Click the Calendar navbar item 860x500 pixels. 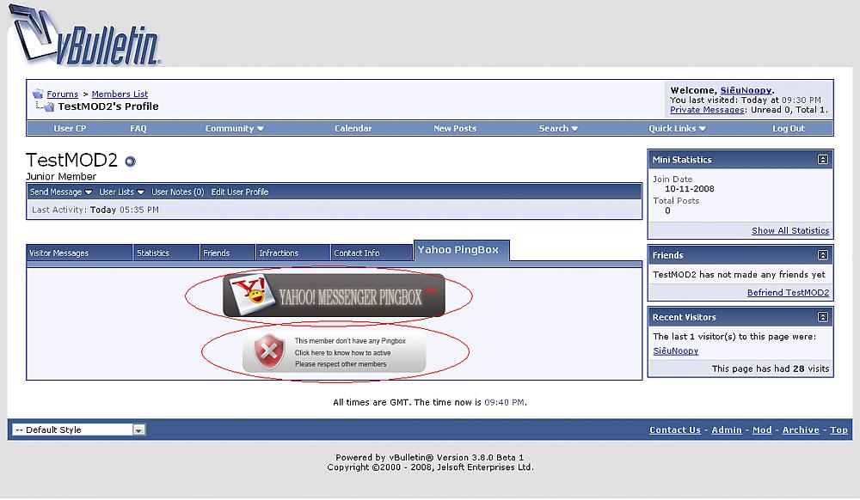353,129
